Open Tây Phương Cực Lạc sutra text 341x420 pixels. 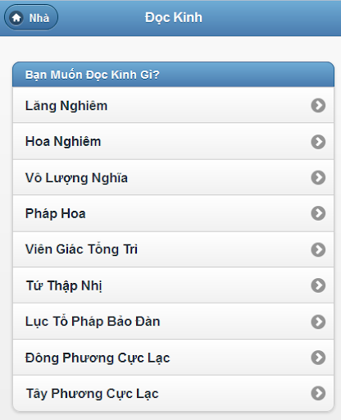pos(173,393)
